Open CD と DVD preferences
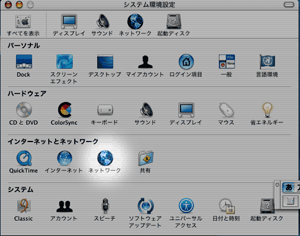Screen dimensions: 300x236 point(24,110)
